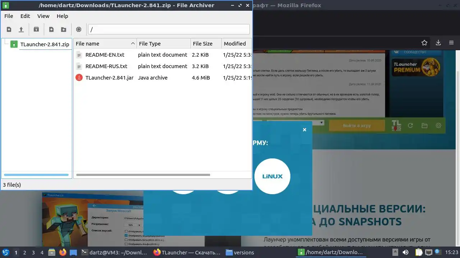This screenshot has width=460, height=258.
Task: Click the yellow 'Войти в игру' button
Action: (357, 125)
